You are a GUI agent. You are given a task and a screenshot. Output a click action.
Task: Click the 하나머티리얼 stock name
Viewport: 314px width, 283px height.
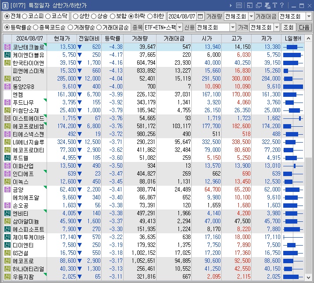pyautogui.click(x=28, y=269)
